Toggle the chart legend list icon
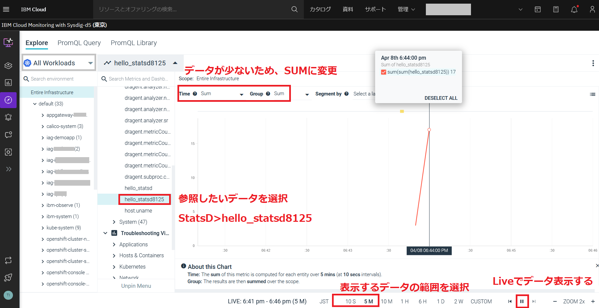The height and width of the screenshot is (308, 599). pos(593,94)
